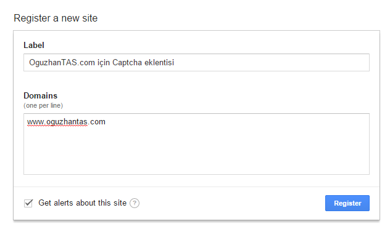Click the bold 'Domains' field caption

41,95
